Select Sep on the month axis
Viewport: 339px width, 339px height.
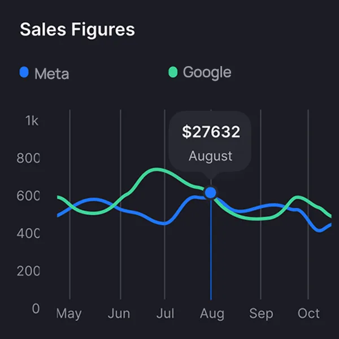coord(261,314)
